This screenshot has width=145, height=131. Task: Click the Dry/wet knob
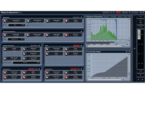click(x=67, y=35)
